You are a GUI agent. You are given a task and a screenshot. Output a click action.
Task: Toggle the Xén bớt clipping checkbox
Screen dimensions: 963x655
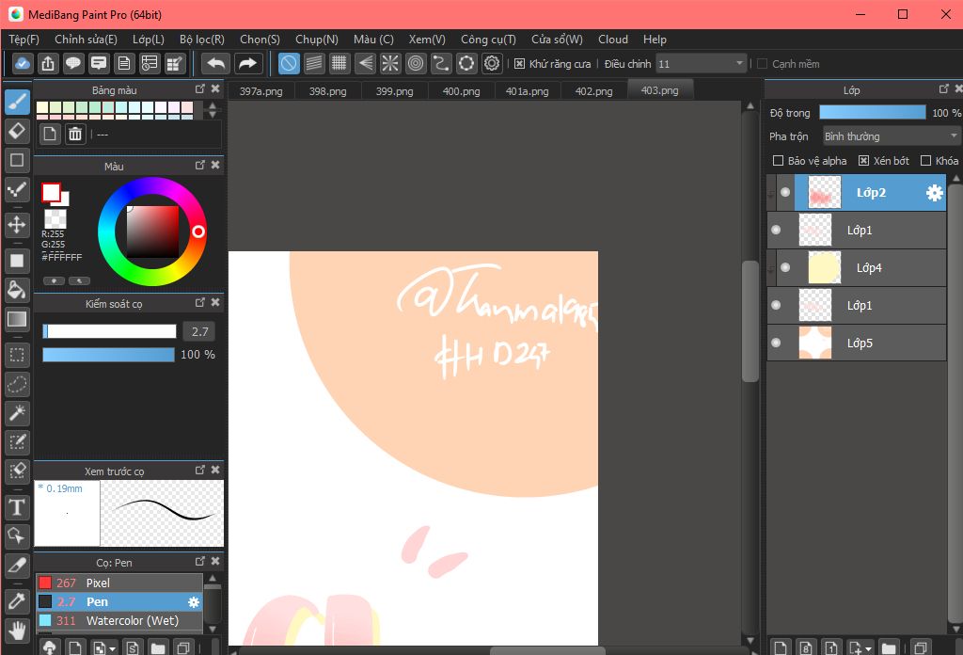864,161
